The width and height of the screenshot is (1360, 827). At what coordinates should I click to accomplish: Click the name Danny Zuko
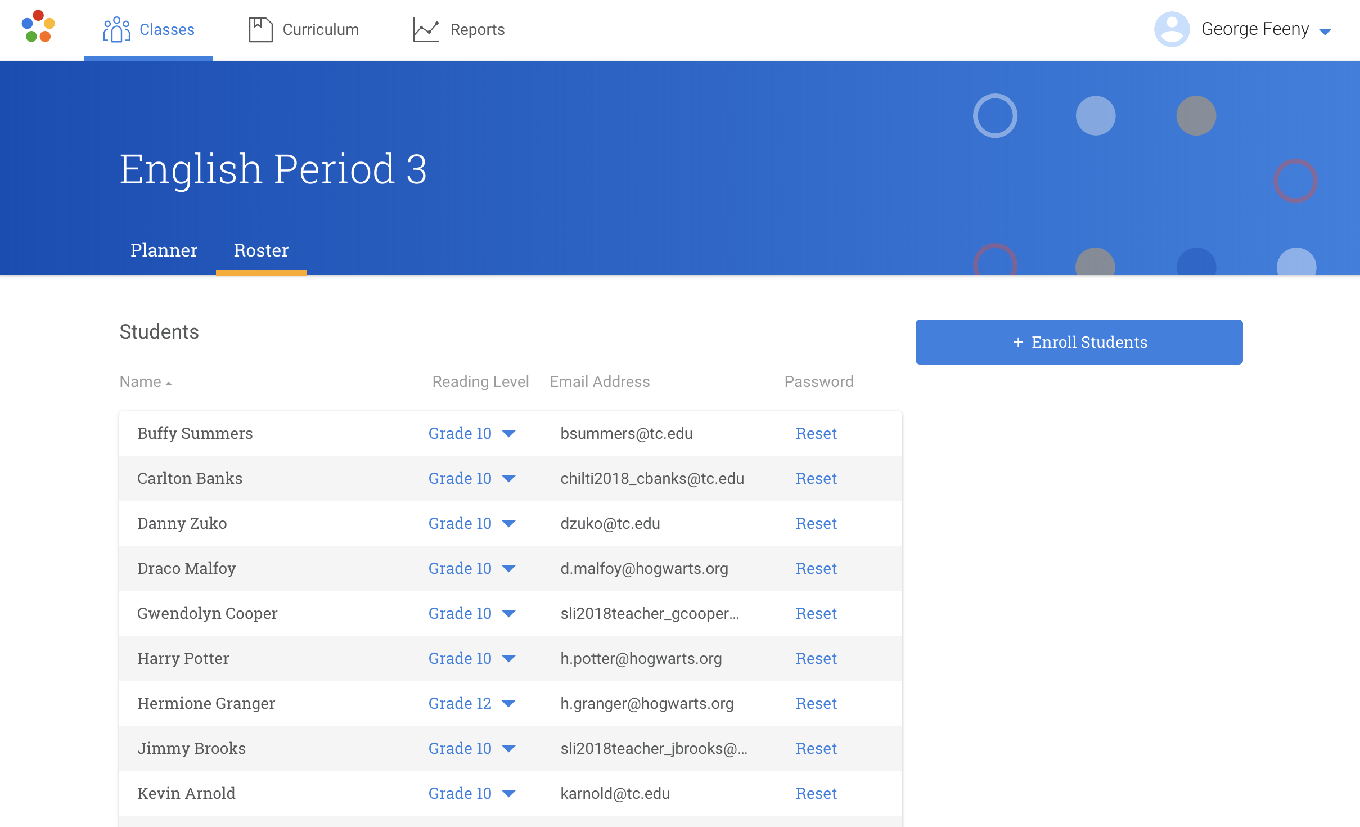coord(182,524)
